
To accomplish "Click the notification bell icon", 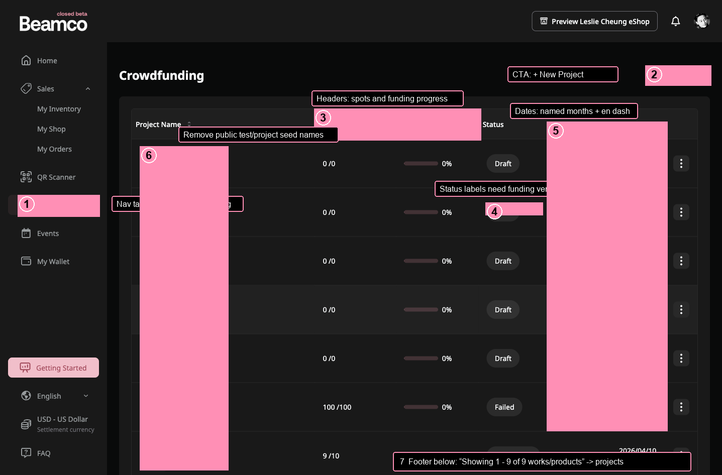I will tap(675, 21).
